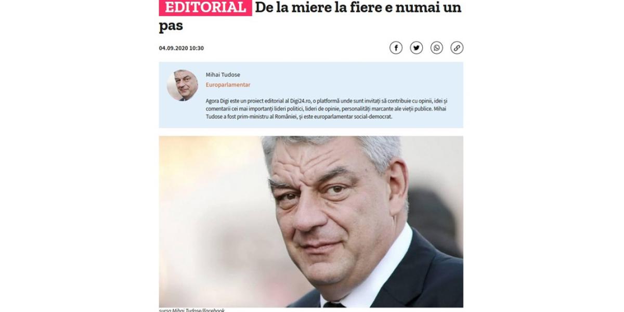
Task: Click the publication date 04.09.2020 10:30
Action: 181,48
